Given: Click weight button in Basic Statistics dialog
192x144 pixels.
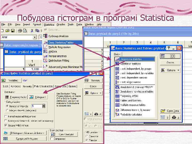Looking at the screenshot, I should (175, 117).
